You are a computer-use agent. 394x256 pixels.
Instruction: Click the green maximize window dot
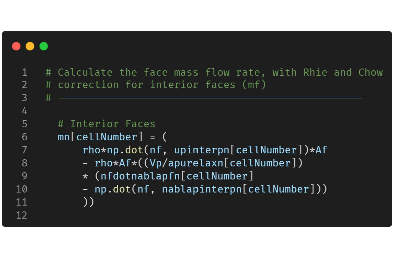coord(44,46)
